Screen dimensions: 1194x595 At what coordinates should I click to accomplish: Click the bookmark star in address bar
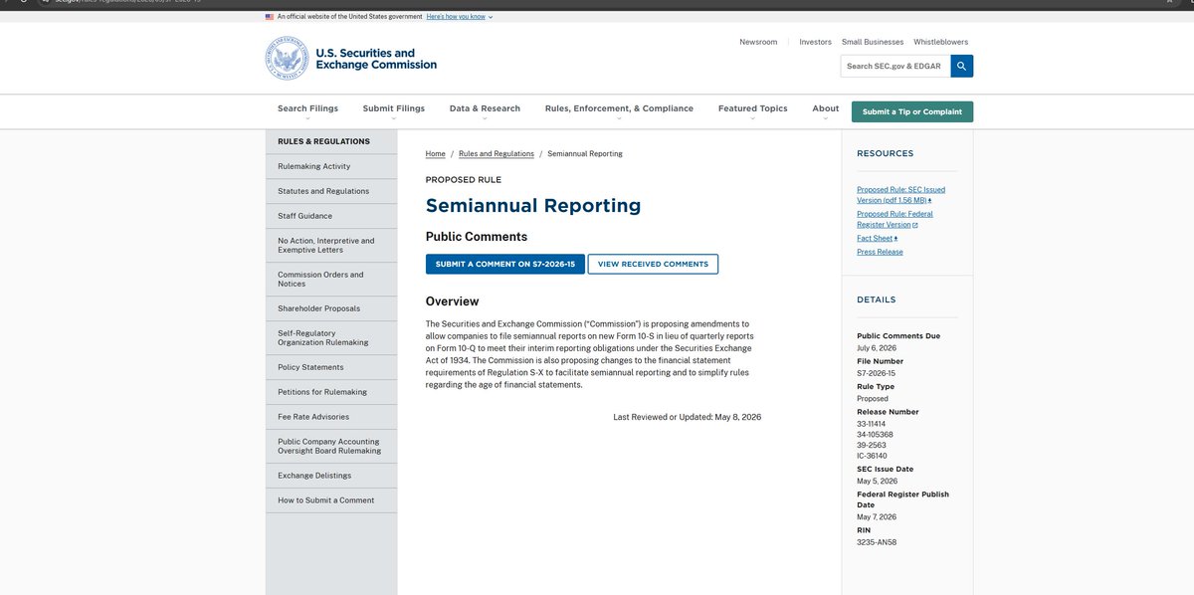coord(1169,3)
